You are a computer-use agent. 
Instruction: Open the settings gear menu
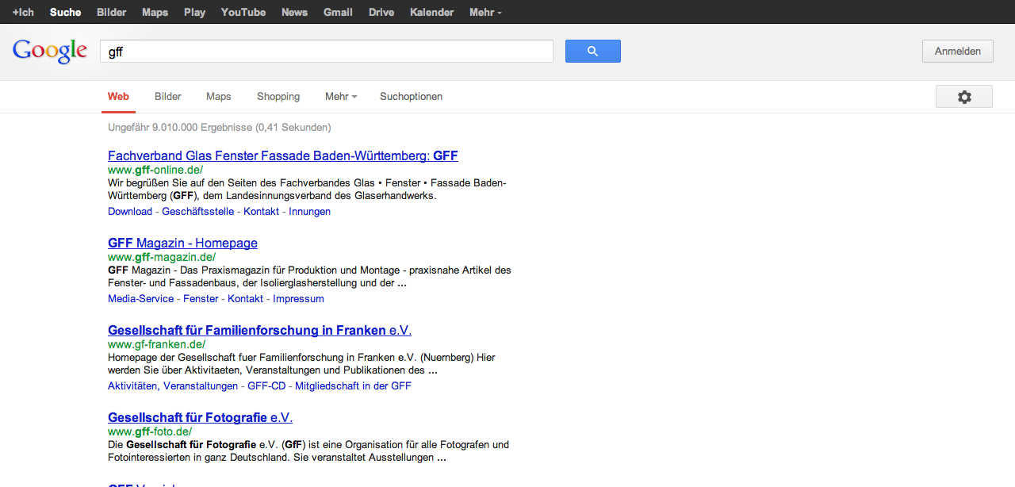pos(963,97)
